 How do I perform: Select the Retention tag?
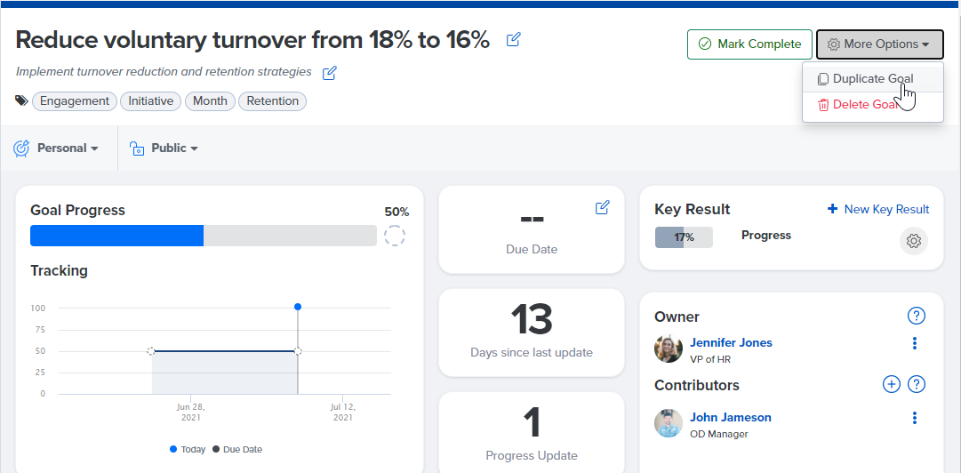(273, 101)
